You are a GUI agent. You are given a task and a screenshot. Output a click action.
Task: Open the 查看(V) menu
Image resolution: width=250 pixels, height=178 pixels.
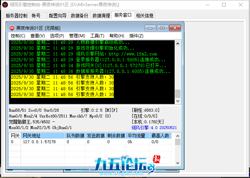click(x=37, y=36)
